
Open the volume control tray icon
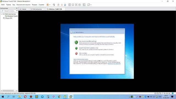(x=151, y=97)
